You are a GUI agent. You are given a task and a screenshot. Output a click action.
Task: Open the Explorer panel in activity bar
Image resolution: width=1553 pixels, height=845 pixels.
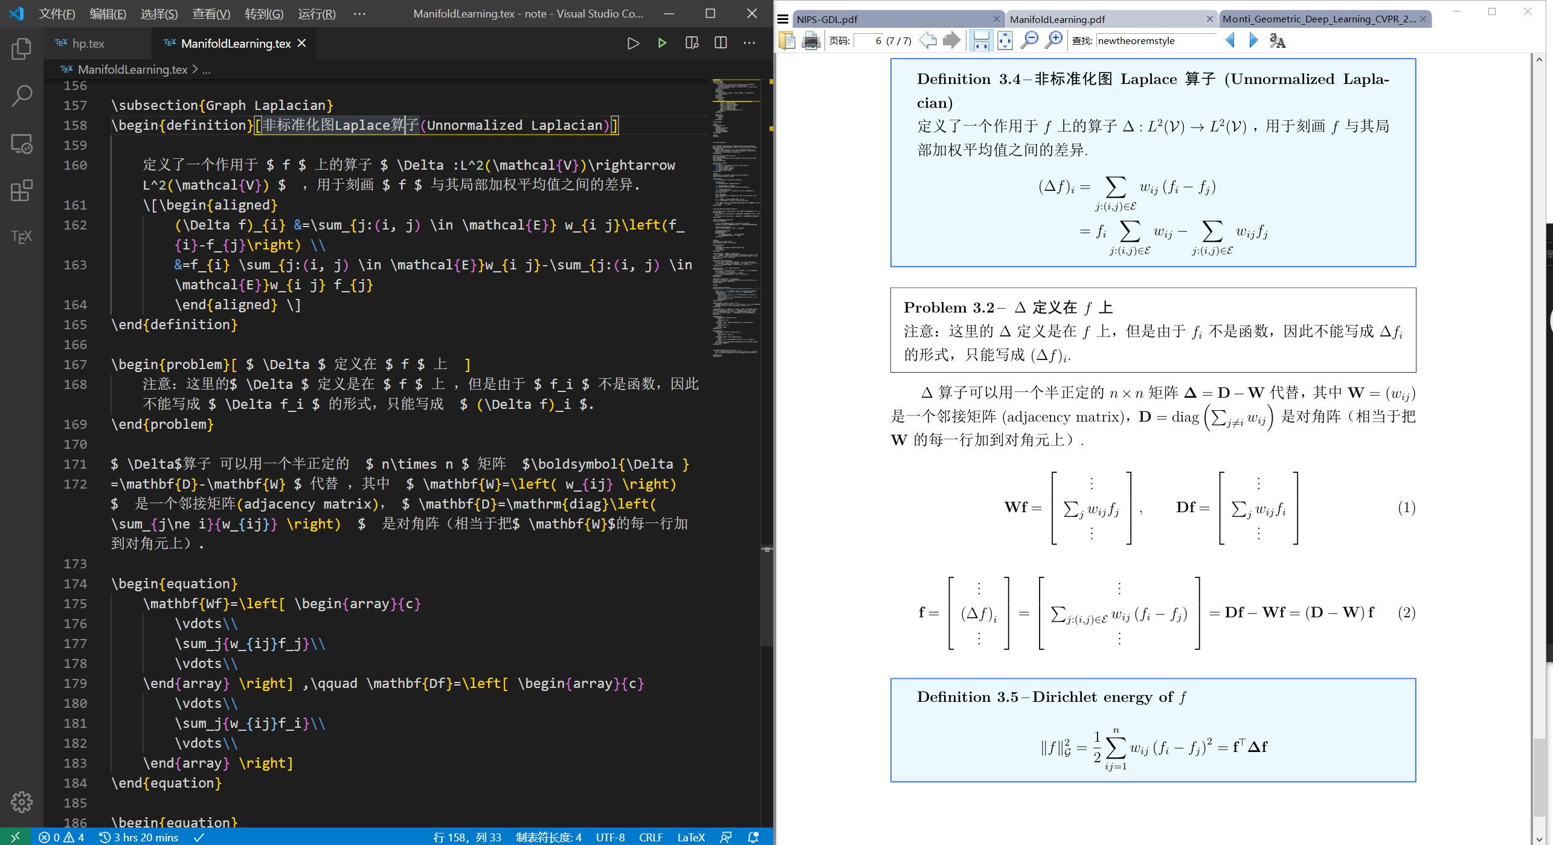21,49
